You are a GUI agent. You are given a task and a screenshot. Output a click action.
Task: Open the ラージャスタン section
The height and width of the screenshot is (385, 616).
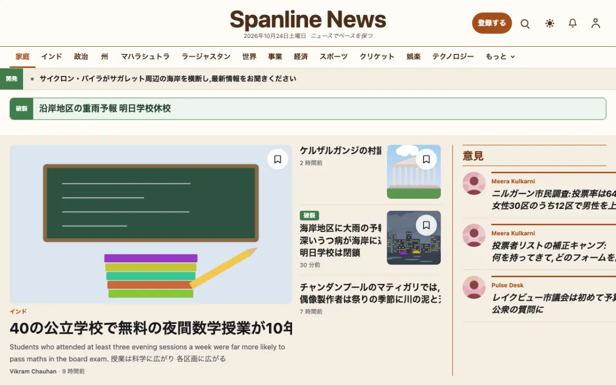206,56
